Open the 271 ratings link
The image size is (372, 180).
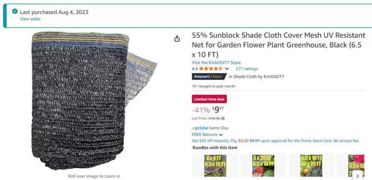pos(247,69)
